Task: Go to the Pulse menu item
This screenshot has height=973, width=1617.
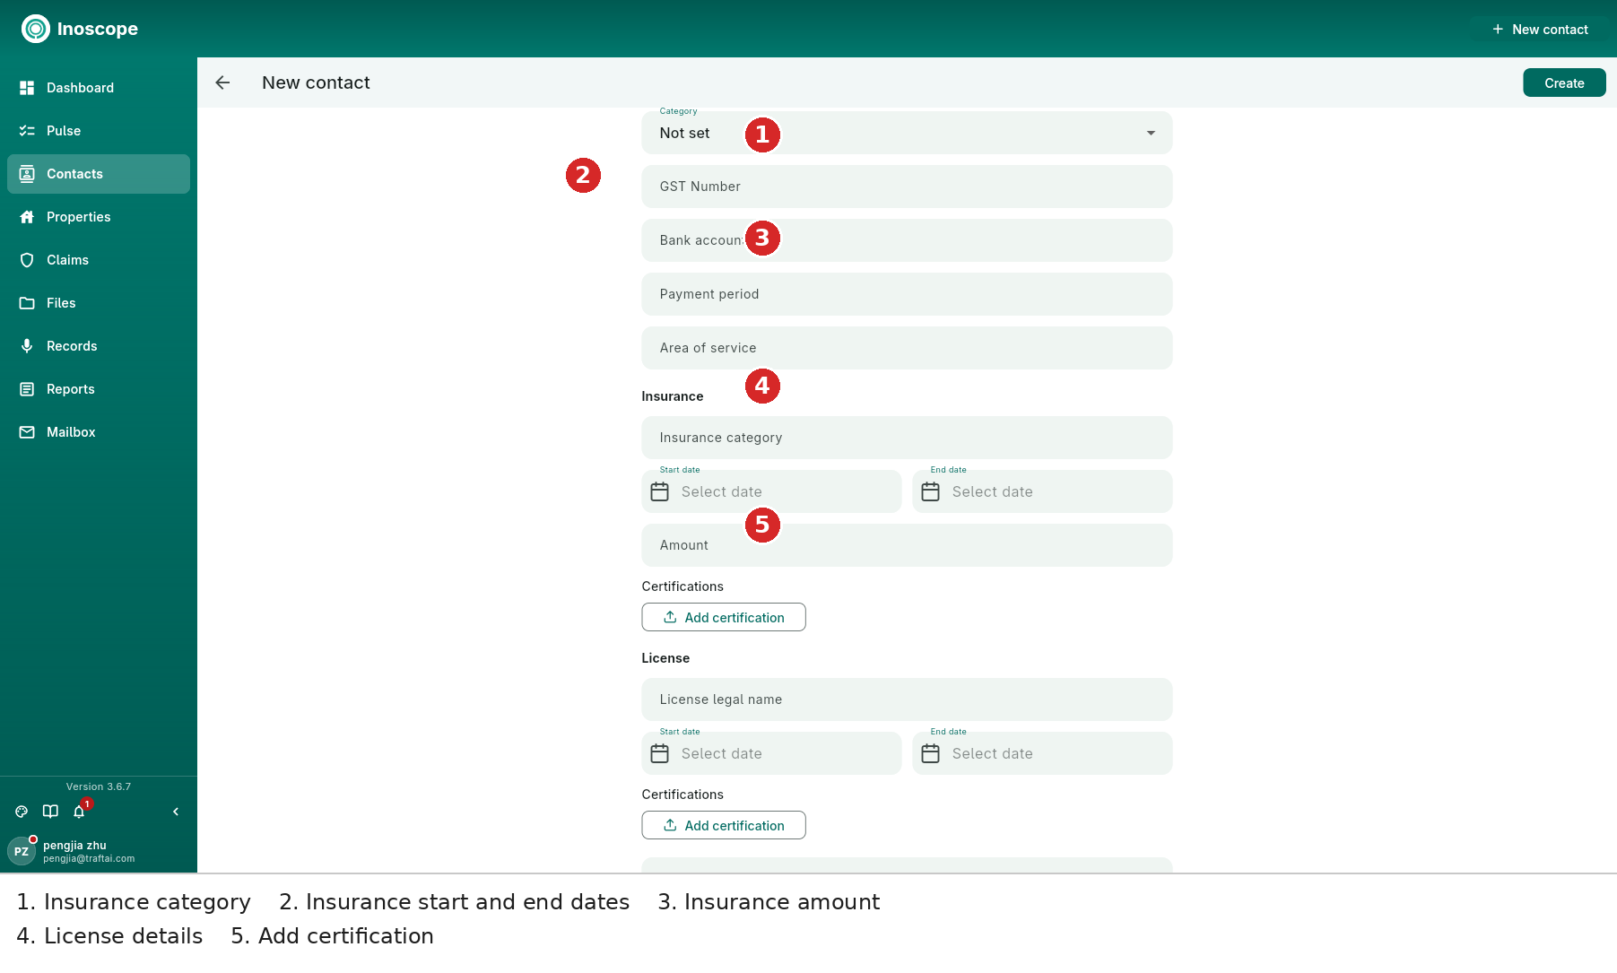Action: [x=99, y=131]
